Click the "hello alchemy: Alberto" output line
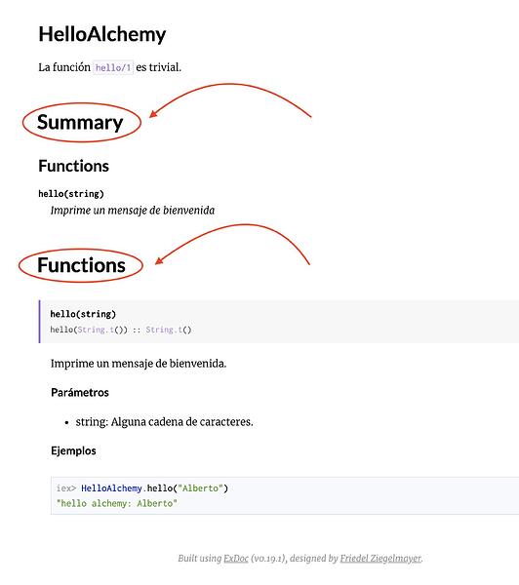The image size is (519, 585). coord(117,503)
